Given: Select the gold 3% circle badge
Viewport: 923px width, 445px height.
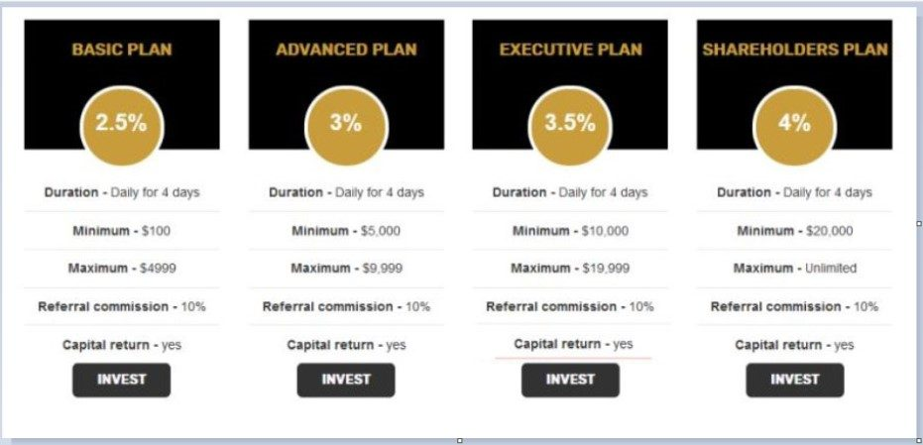Looking at the screenshot, I should coord(346,124).
